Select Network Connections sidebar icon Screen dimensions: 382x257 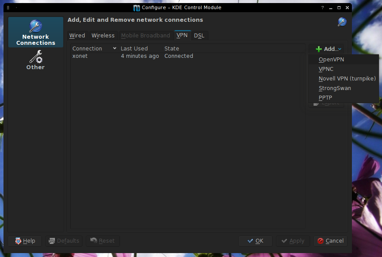(35, 33)
